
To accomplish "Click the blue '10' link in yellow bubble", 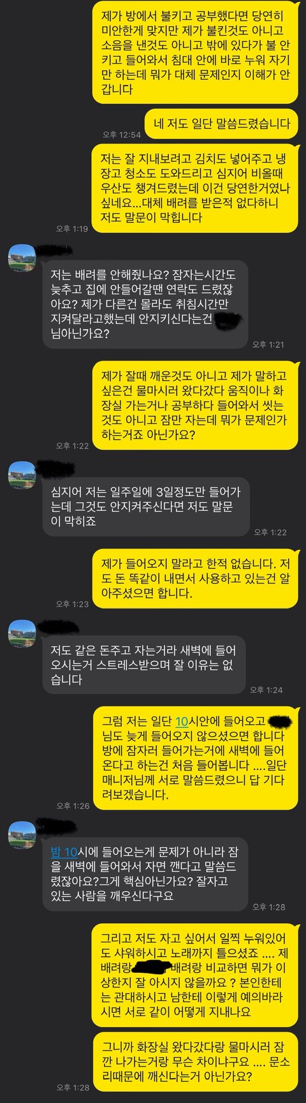I will tap(182, 721).
